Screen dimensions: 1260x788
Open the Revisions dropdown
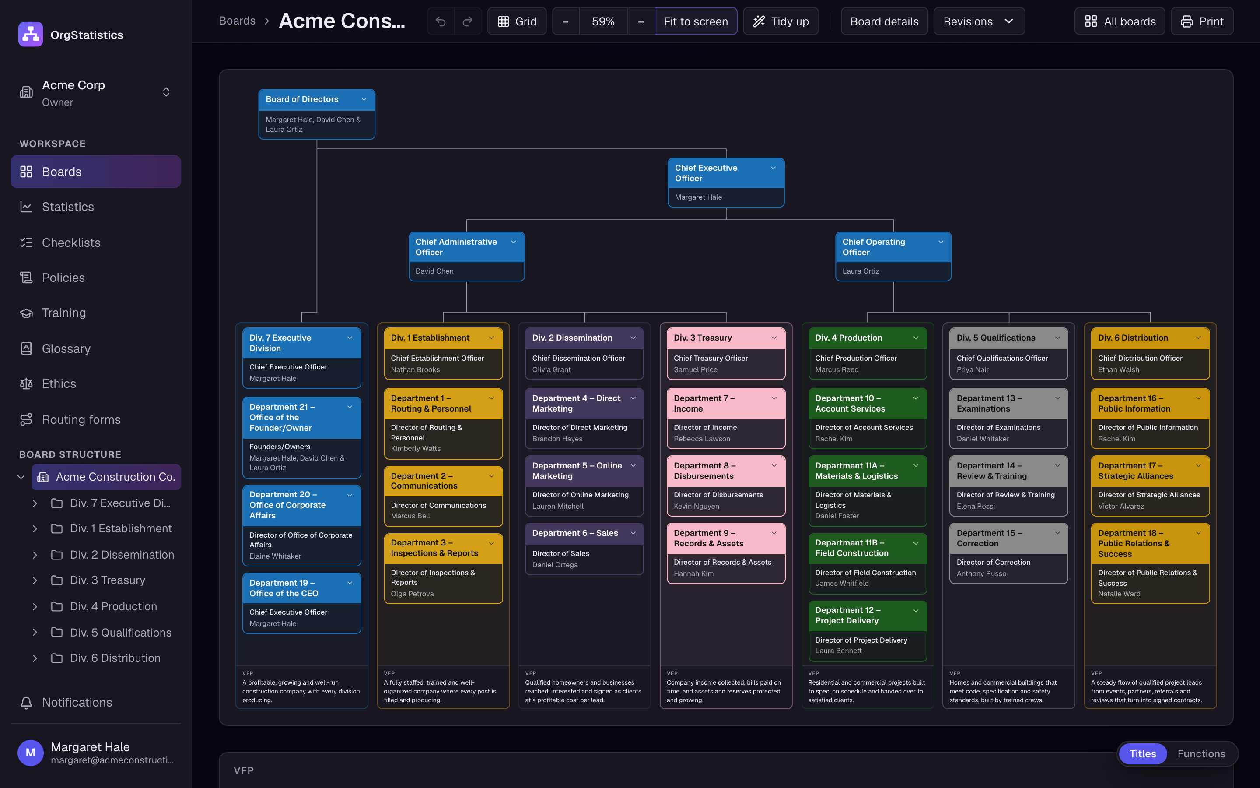(979, 21)
